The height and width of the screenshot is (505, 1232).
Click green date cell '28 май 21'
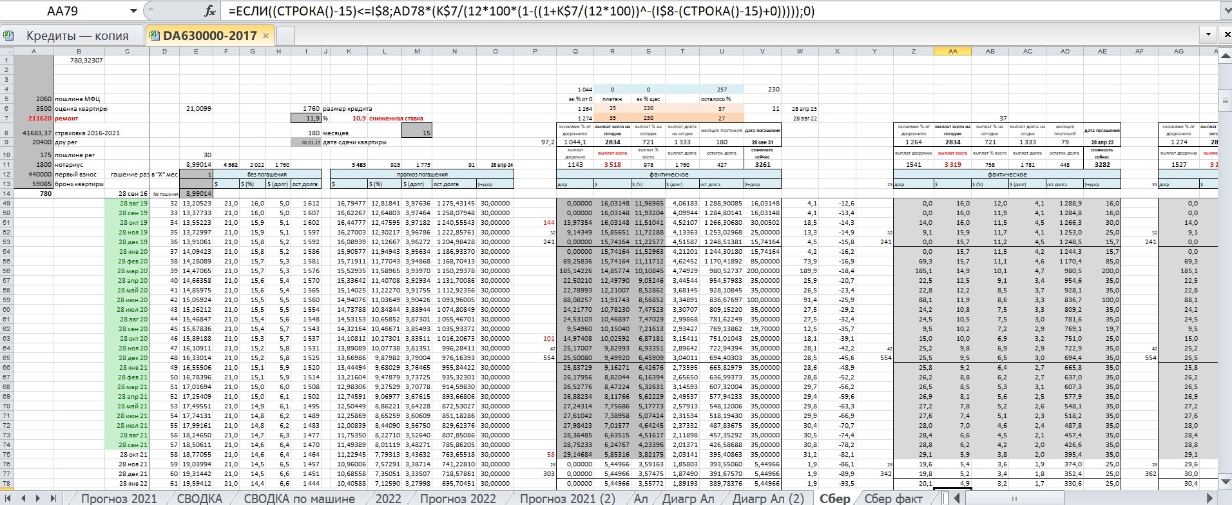click(126, 406)
